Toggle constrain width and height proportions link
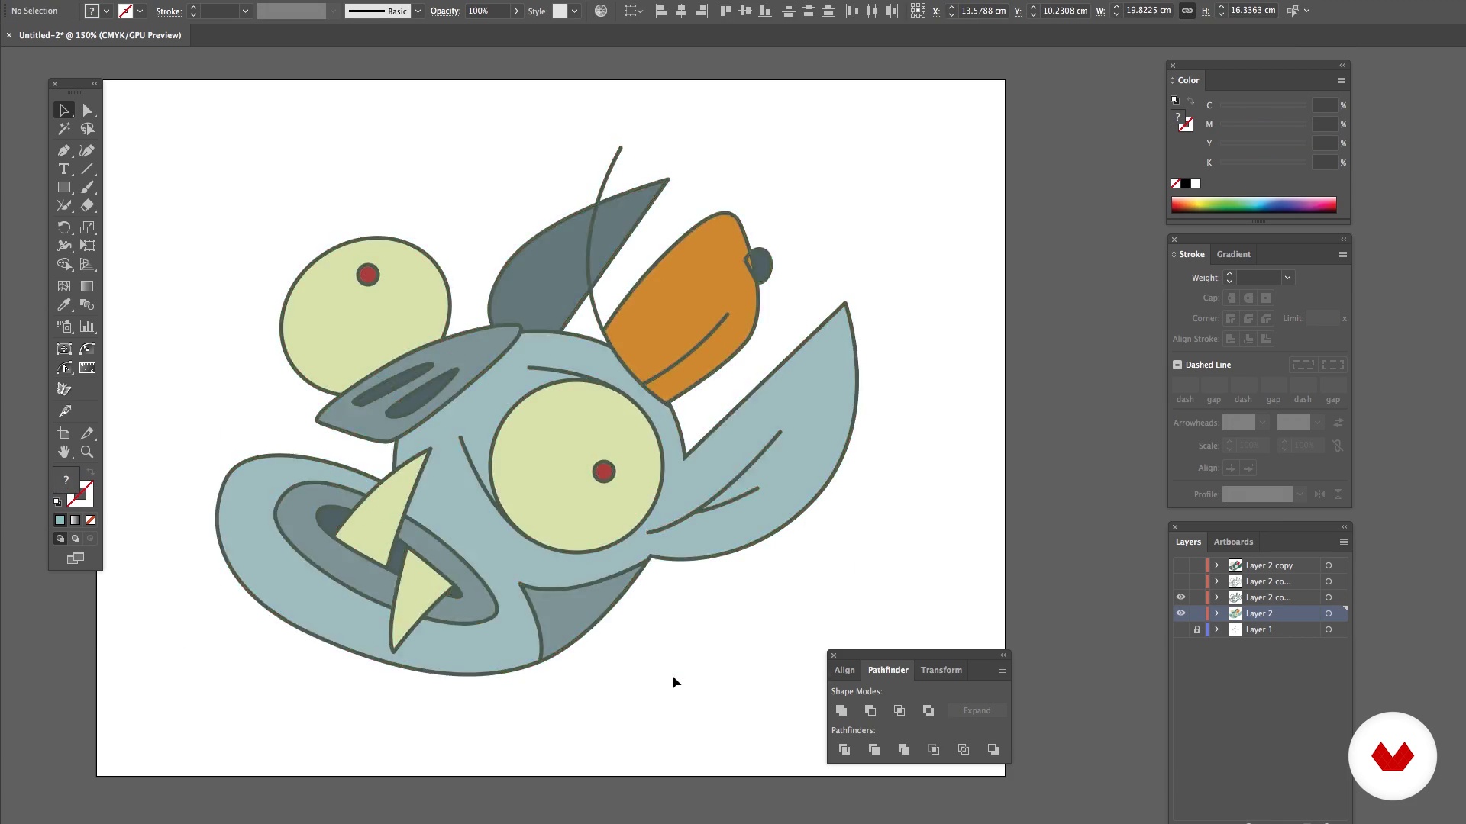 pyautogui.click(x=1187, y=11)
